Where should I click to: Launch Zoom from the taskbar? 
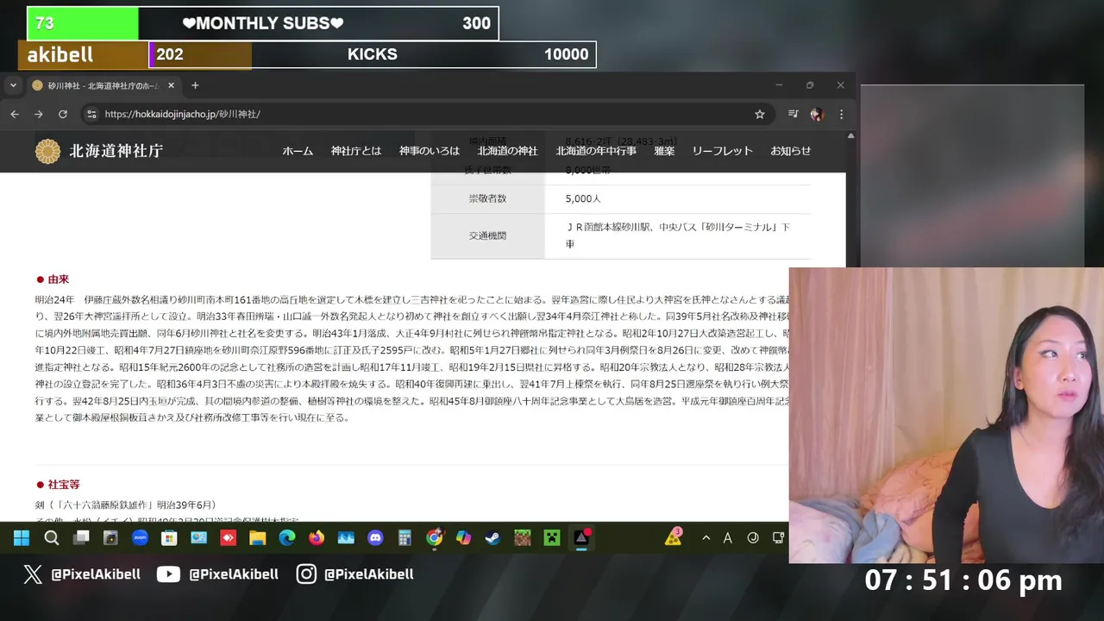[140, 538]
